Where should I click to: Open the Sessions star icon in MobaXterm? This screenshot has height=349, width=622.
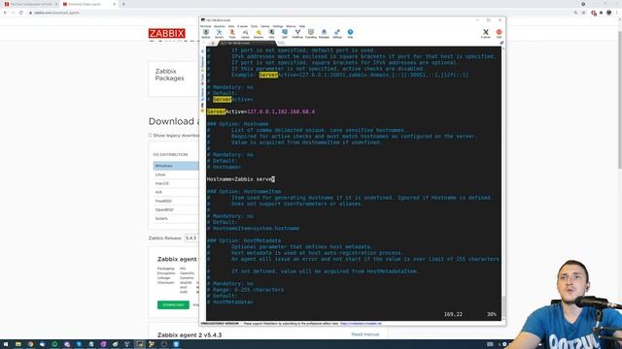tap(259, 34)
